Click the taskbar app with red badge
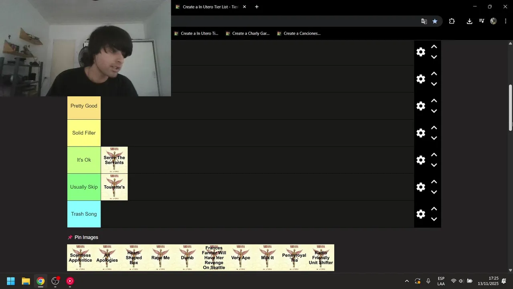The width and height of the screenshot is (513, 289). [55, 281]
